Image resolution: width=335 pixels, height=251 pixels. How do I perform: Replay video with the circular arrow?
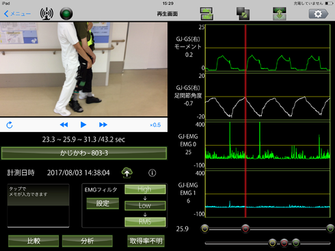pyautogui.click(x=10, y=125)
